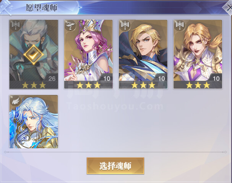
Task: Select the silver-blue long-haired character card
Action: pos(34,122)
